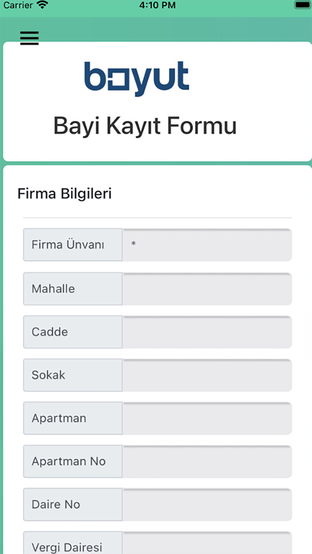
Task: Select the Mahalle text field
Action: [x=207, y=288]
